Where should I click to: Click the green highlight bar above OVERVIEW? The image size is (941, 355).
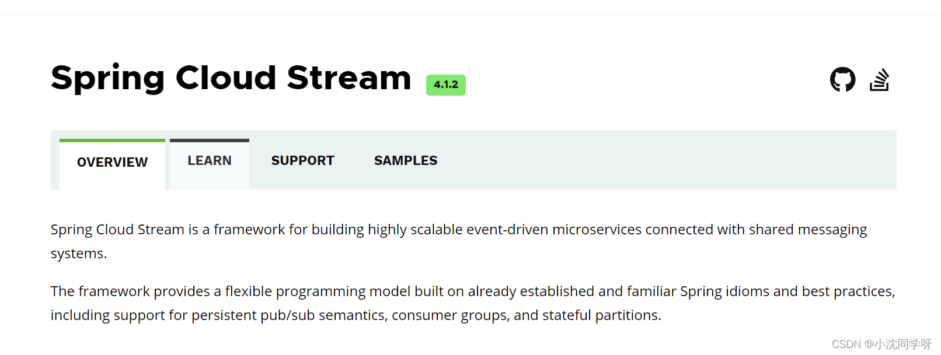pyautogui.click(x=112, y=140)
